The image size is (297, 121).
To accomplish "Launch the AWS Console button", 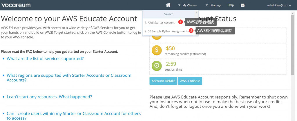I will point(190,81).
